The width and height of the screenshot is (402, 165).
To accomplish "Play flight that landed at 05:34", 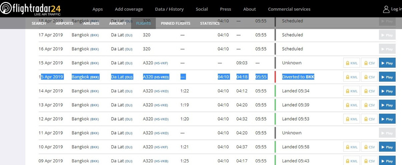I will pyautogui.click(x=387, y=91).
